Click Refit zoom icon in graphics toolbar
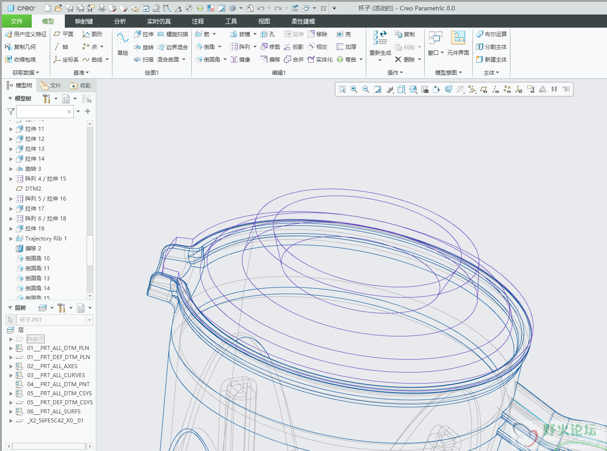 coord(342,89)
